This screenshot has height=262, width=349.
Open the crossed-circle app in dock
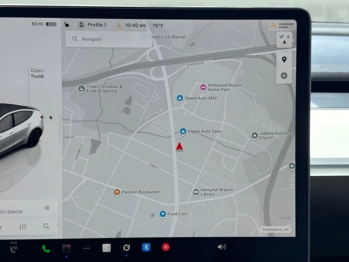[x=126, y=248]
